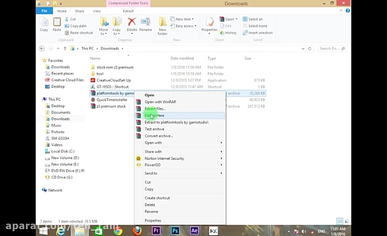The image size is (387, 236).
Task: Open Firefox from the taskbar
Action: (x=137, y=231)
